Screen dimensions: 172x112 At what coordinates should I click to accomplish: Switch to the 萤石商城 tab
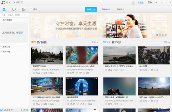coord(106,9)
